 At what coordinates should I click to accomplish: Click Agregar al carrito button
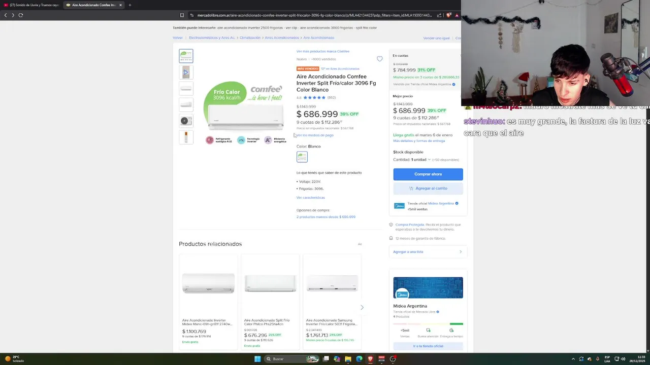[x=428, y=188]
